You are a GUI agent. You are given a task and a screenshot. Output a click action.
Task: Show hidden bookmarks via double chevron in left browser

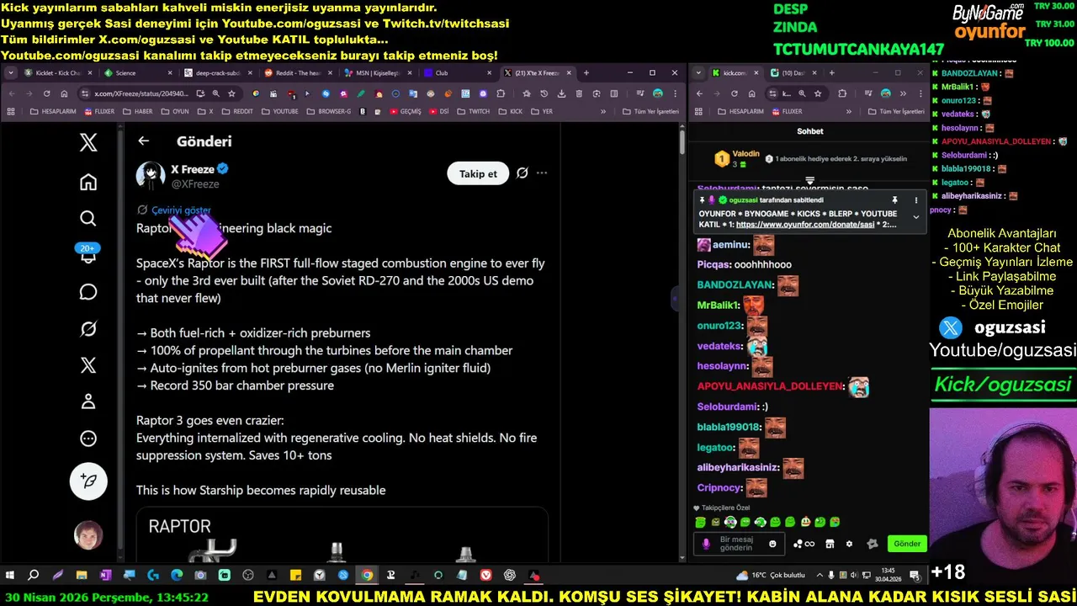pos(602,111)
